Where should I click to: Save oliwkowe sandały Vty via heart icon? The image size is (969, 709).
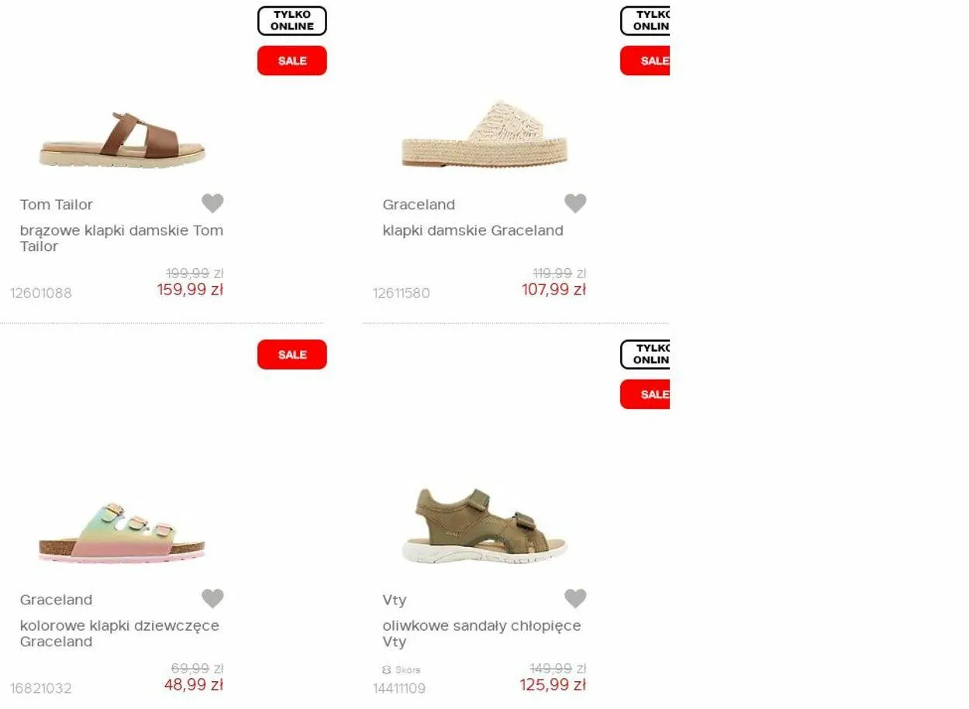(575, 598)
